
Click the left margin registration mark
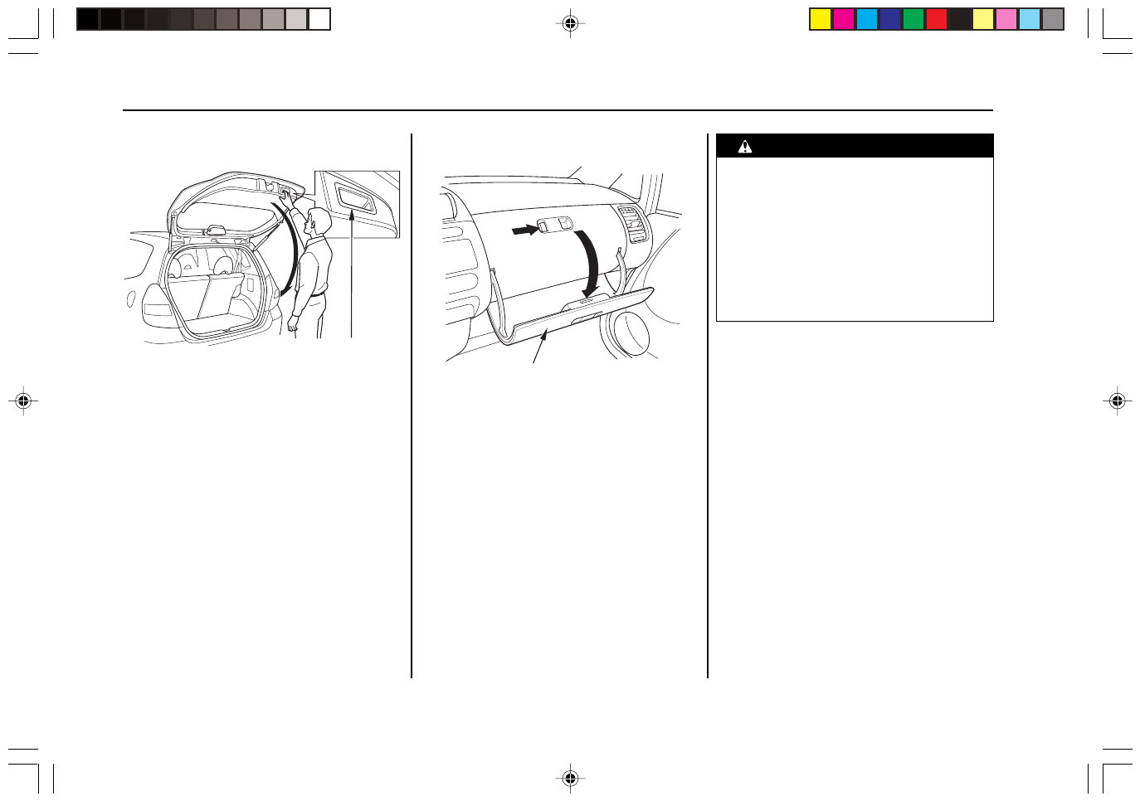23,401
